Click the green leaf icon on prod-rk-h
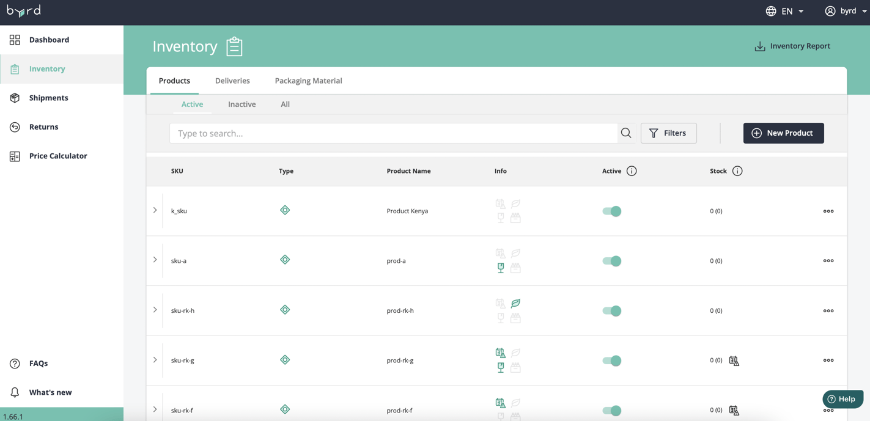This screenshot has width=870, height=421. (515, 302)
